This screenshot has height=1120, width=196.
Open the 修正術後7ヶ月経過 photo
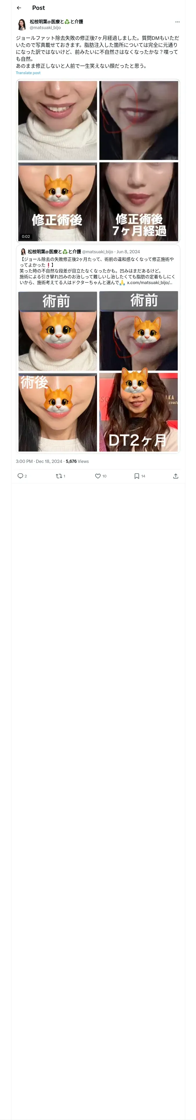139,202
